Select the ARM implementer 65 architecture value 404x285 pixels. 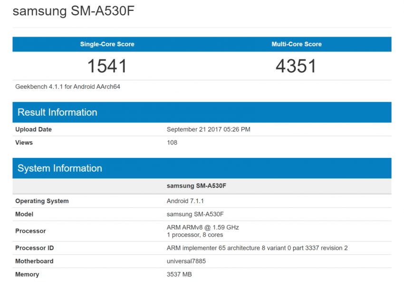[x=257, y=248]
